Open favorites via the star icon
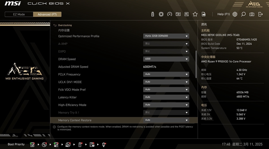Screen dimensions: 269x149 (195, 14)
